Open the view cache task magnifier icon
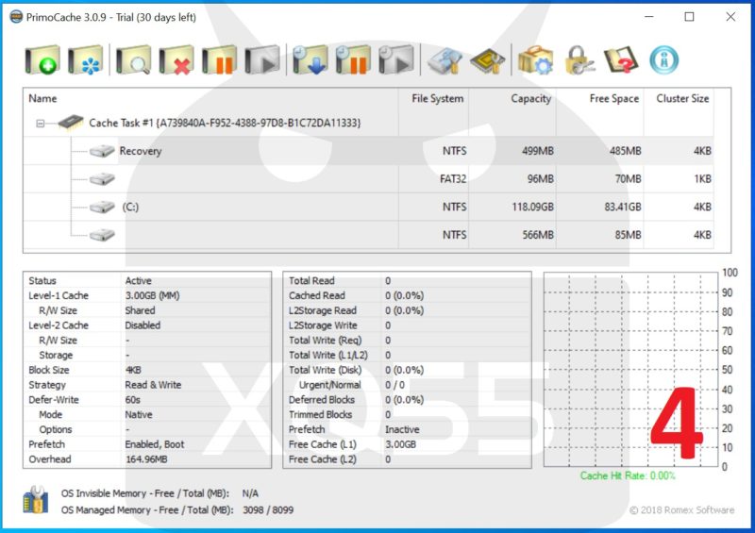 tap(133, 61)
